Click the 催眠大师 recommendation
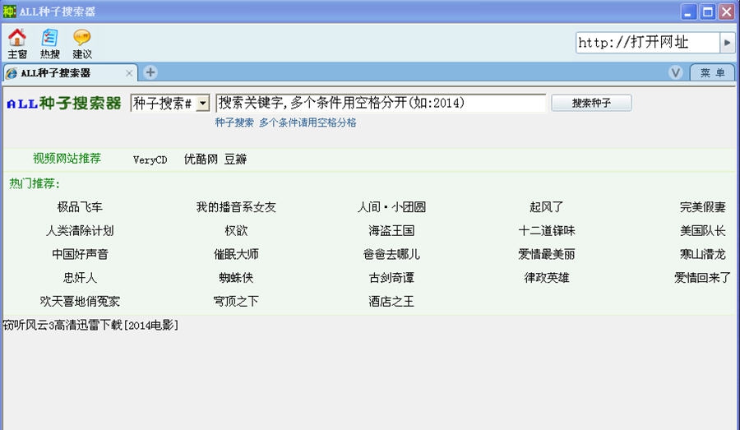The height and width of the screenshot is (430, 740). coord(236,254)
